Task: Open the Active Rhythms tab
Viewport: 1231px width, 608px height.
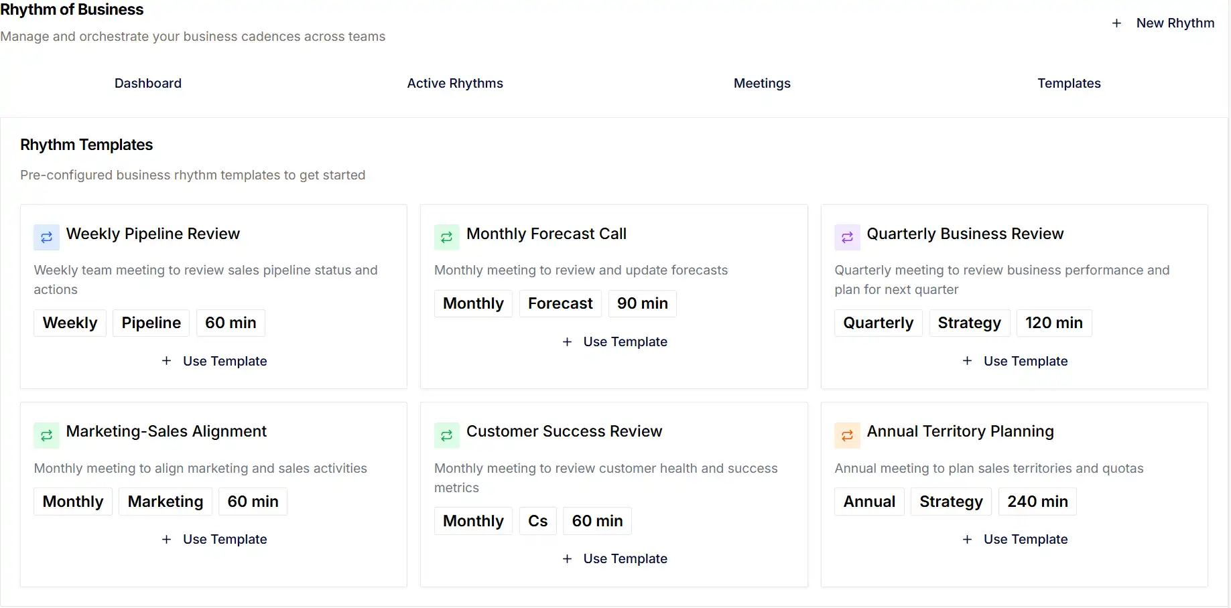Action: coord(455,83)
